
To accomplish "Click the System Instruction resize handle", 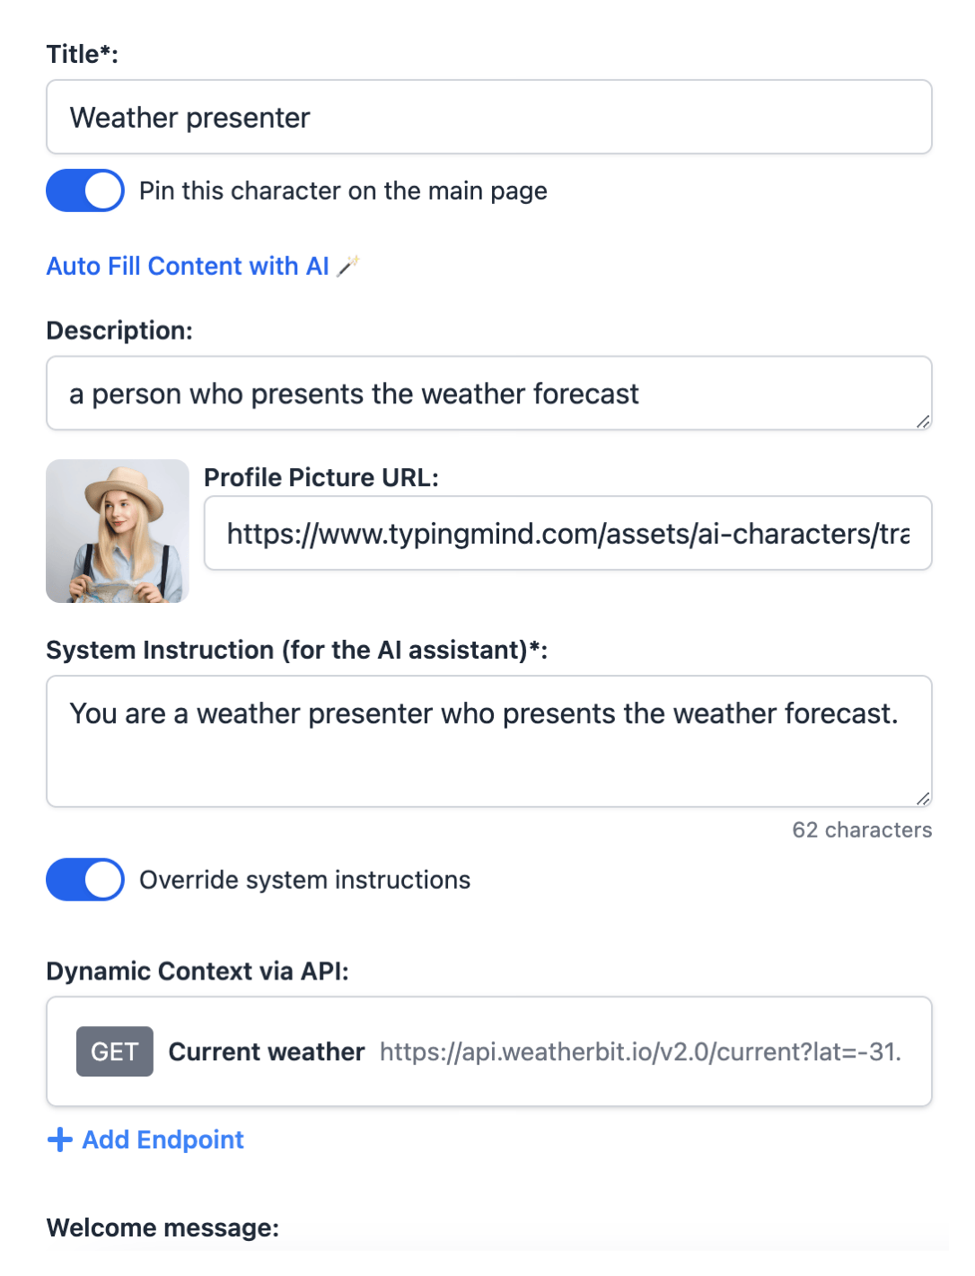I will click(923, 799).
